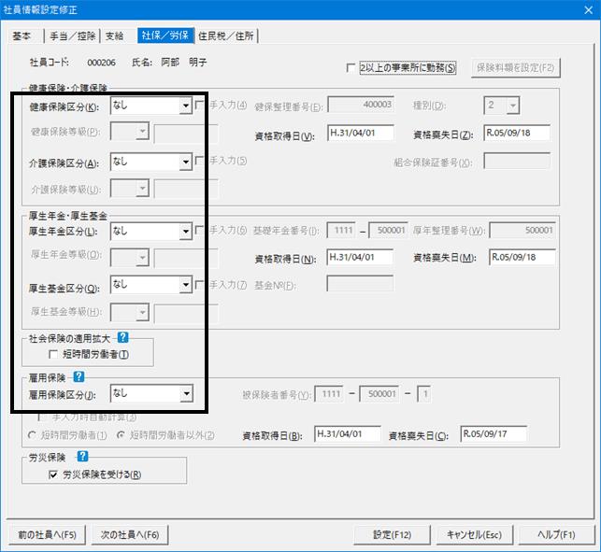Open help icon beside 雇用保険

coord(79,377)
